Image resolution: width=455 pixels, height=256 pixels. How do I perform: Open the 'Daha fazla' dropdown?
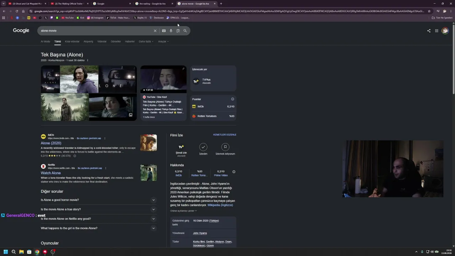coord(146,42)
